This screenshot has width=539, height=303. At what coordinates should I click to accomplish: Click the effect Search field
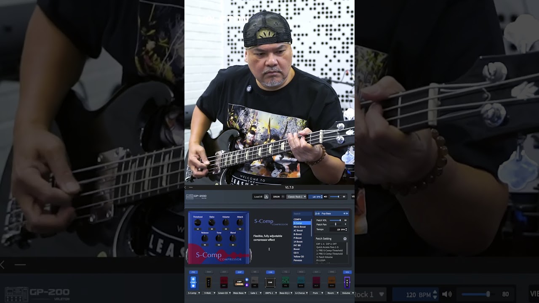302,214
